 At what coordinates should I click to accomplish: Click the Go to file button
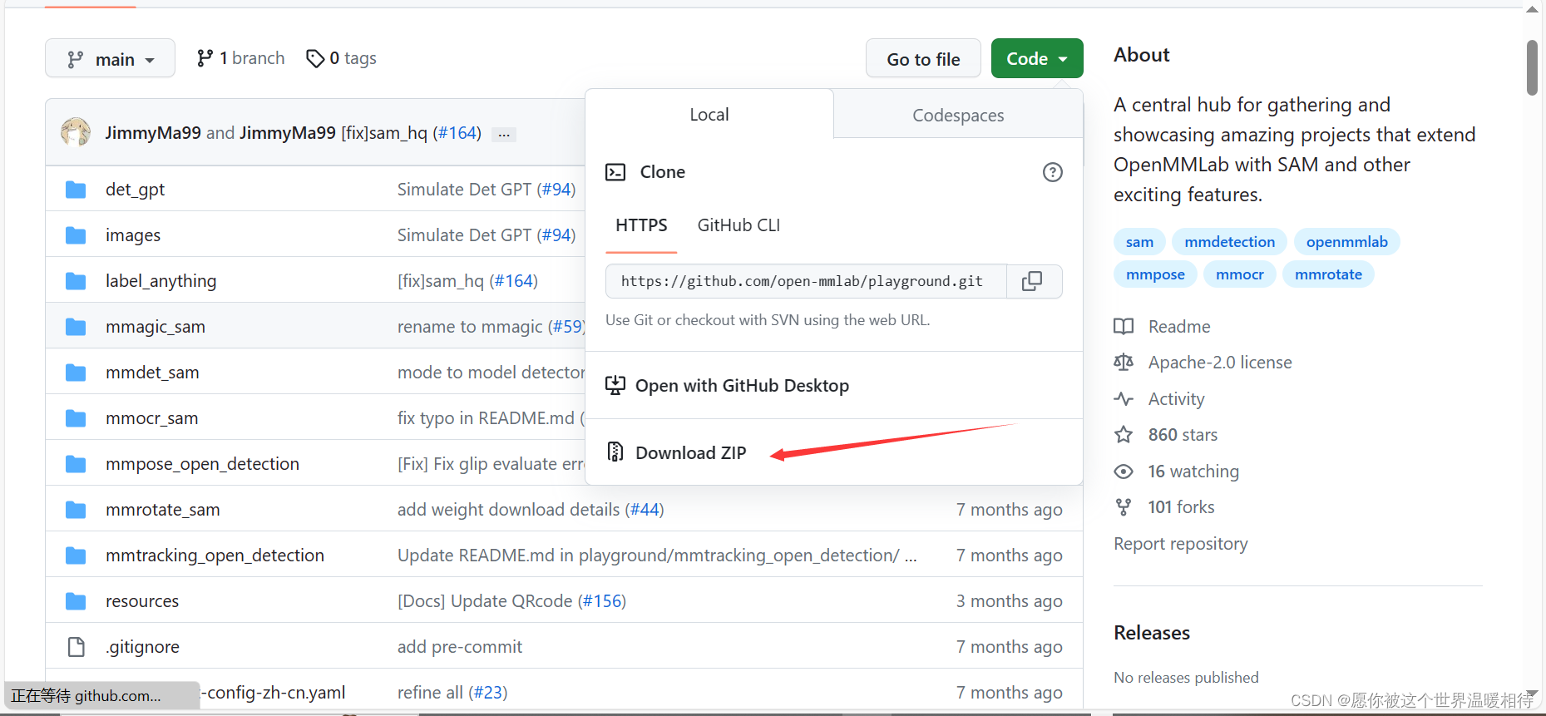923,59
